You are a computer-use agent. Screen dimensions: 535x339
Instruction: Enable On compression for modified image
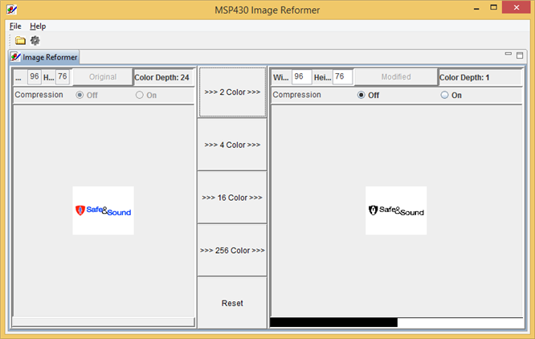[x=451, y=95]
